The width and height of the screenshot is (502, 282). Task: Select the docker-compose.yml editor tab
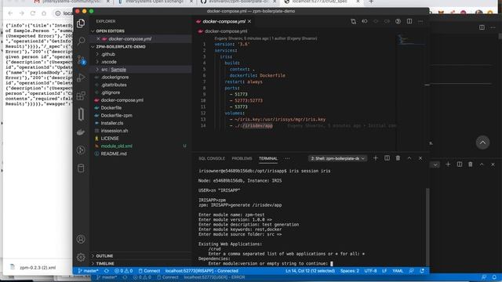(x=224, y=21)
